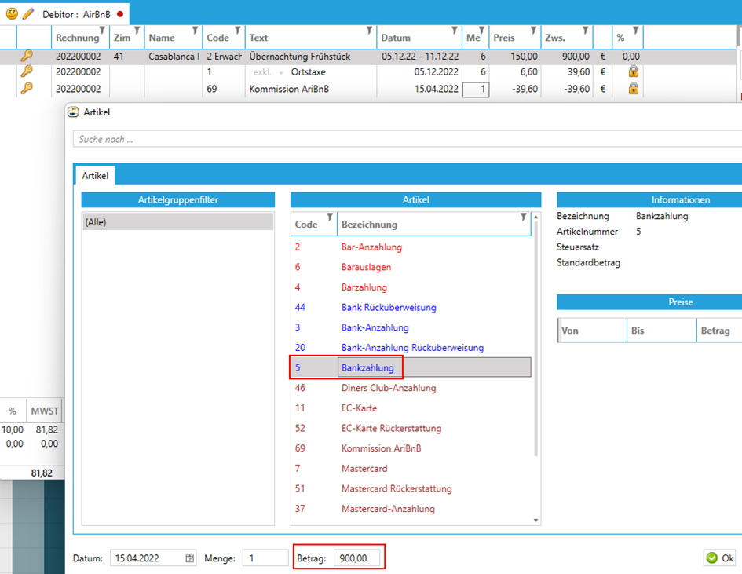Click the smiley face icon in the debitor tab

click(13, 13)
